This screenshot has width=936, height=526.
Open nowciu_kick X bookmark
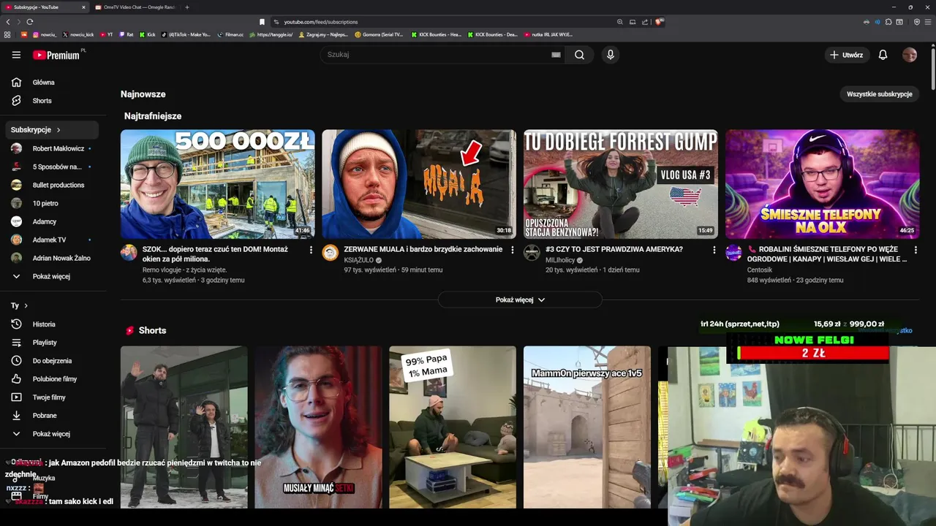[78, 34]
